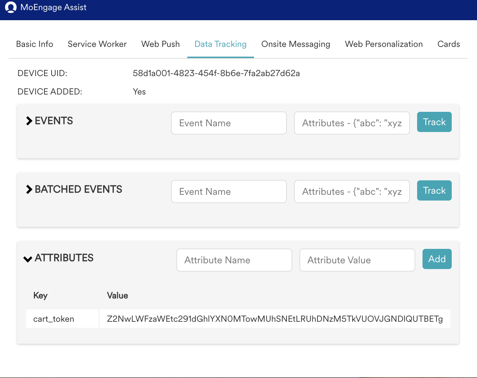Open the Web Personalization tab
The image size is (477, 378).
(384, 44)
